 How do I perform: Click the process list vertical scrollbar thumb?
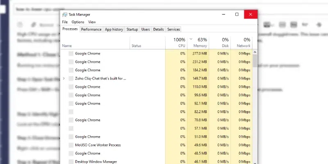point(255,61)
